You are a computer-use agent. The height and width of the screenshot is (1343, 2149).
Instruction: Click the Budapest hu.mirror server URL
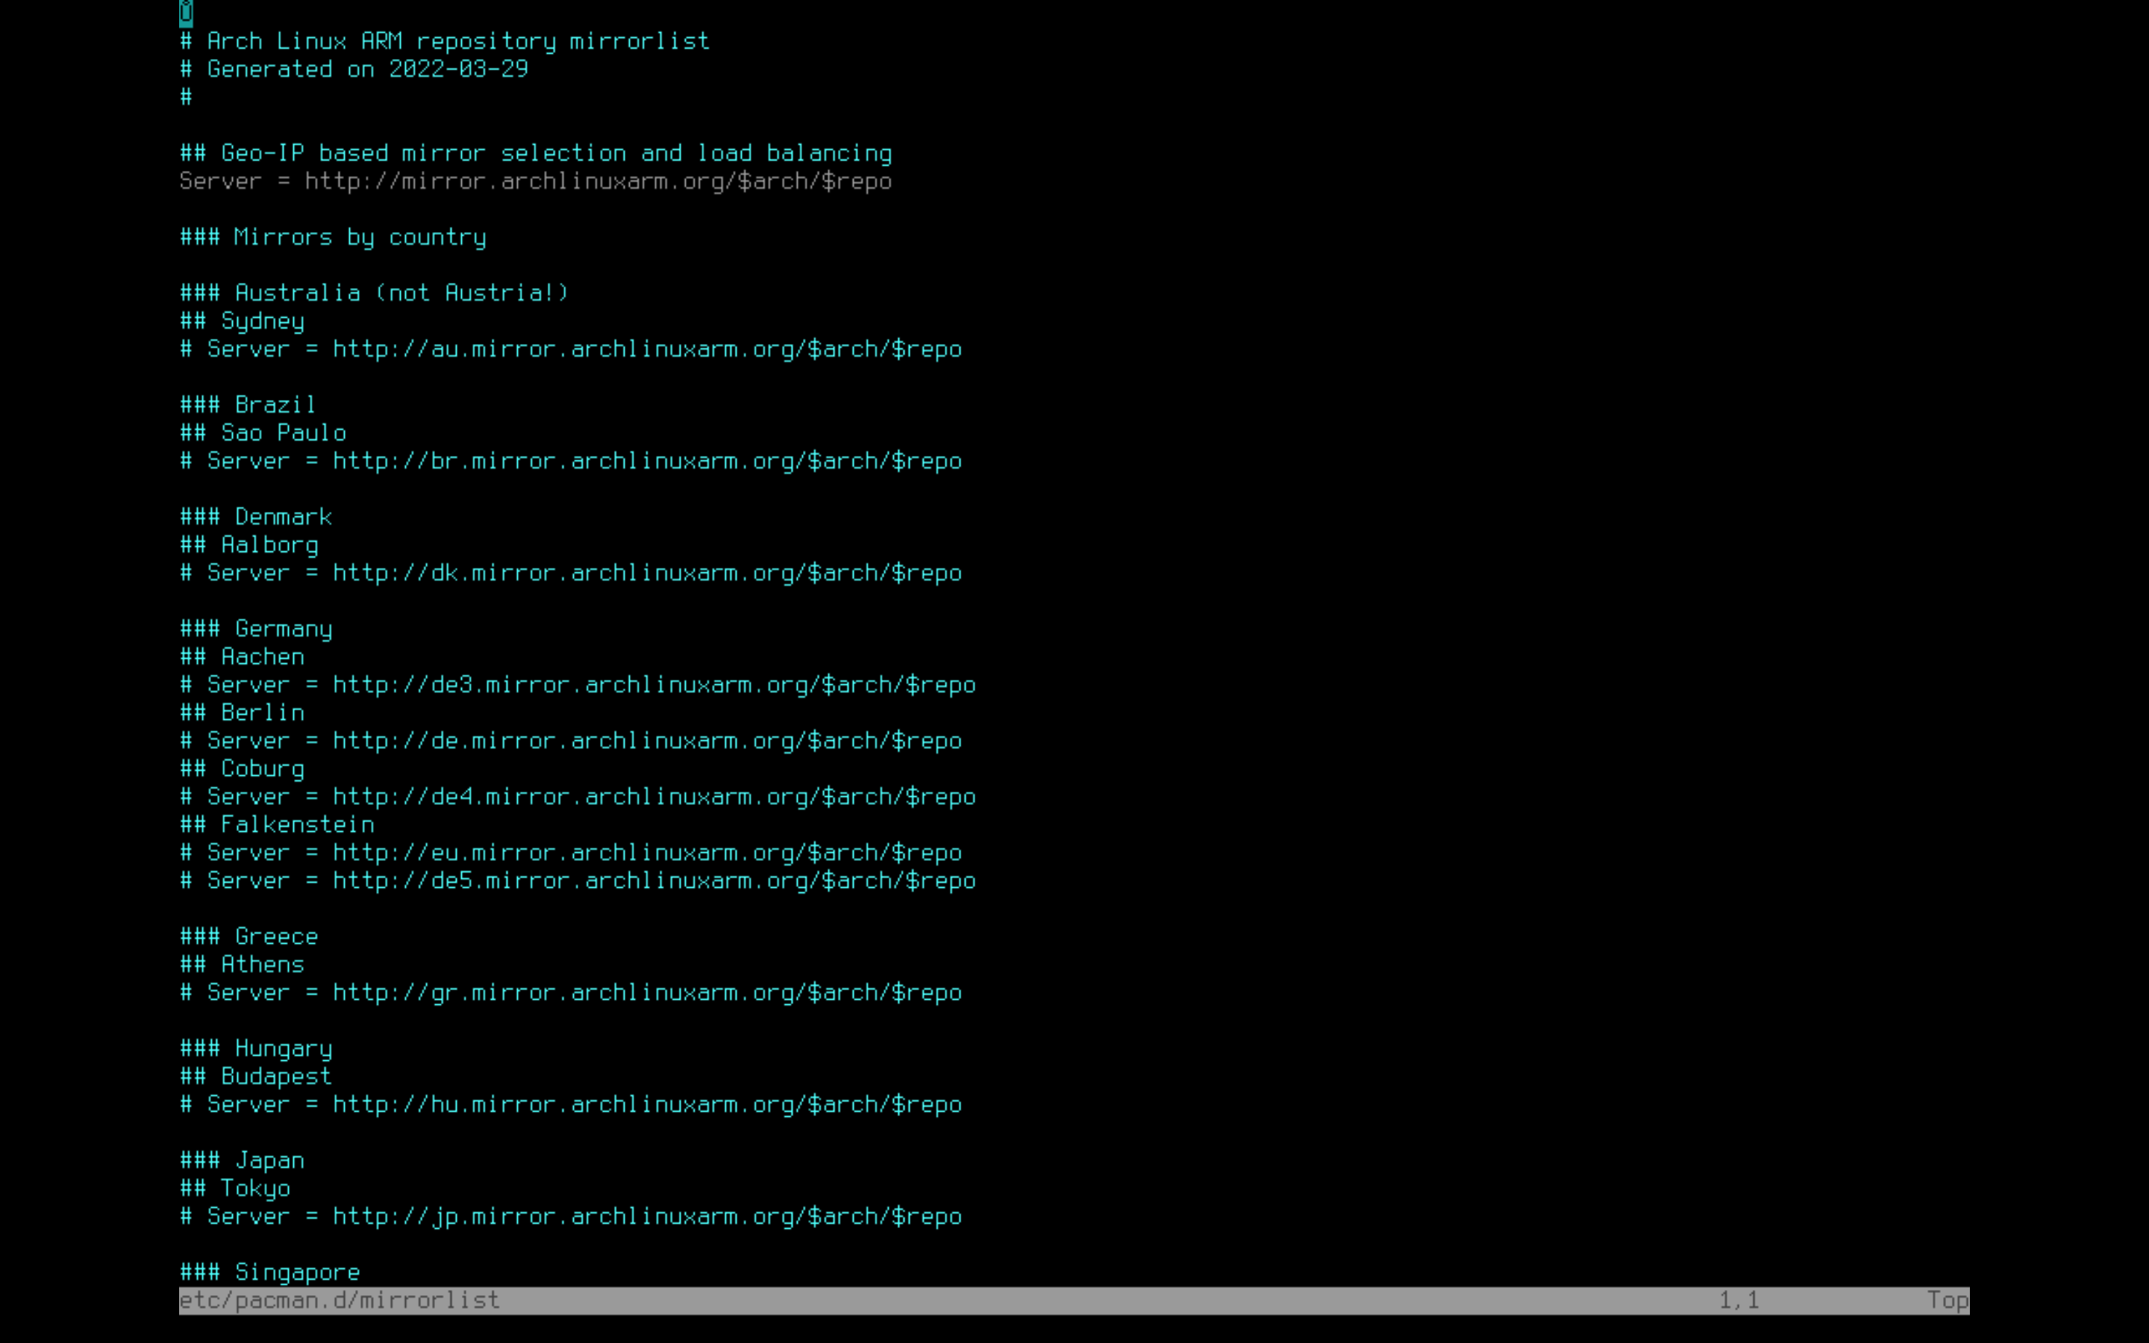[x=646, y=1105]
